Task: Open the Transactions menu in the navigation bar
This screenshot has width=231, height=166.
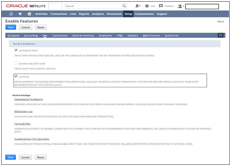Action: point(59,14)
